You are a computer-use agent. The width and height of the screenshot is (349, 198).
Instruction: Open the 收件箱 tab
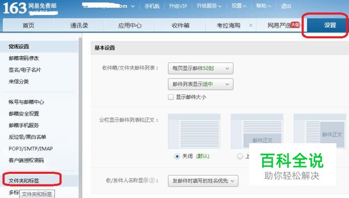click(180, 25)
